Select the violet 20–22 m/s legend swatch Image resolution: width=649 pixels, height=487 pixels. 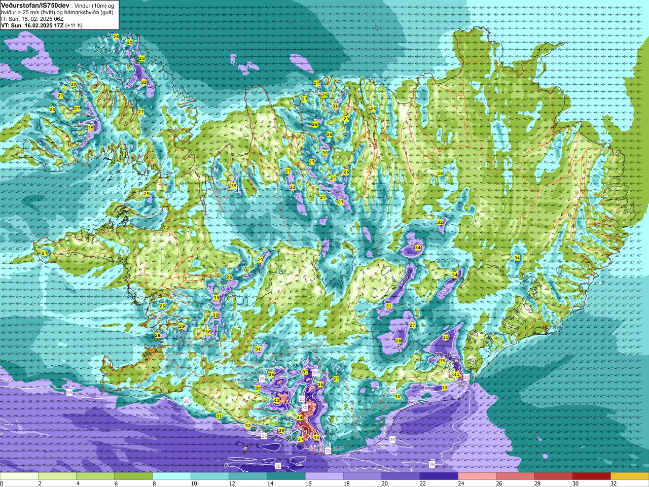(401, 476)
